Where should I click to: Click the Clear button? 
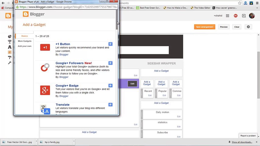237,27
